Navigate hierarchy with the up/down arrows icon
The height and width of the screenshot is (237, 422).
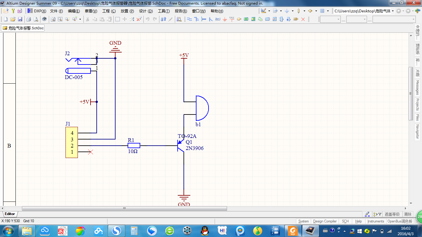click(x=163, y=19)
